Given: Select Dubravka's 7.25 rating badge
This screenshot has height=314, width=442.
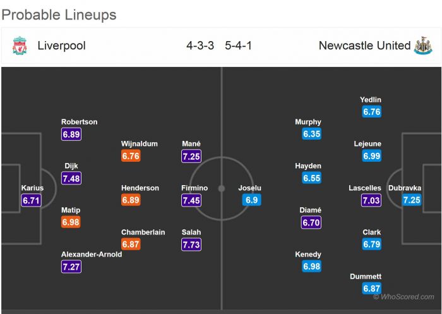Looking at the screenshot, I should [412, 200].
